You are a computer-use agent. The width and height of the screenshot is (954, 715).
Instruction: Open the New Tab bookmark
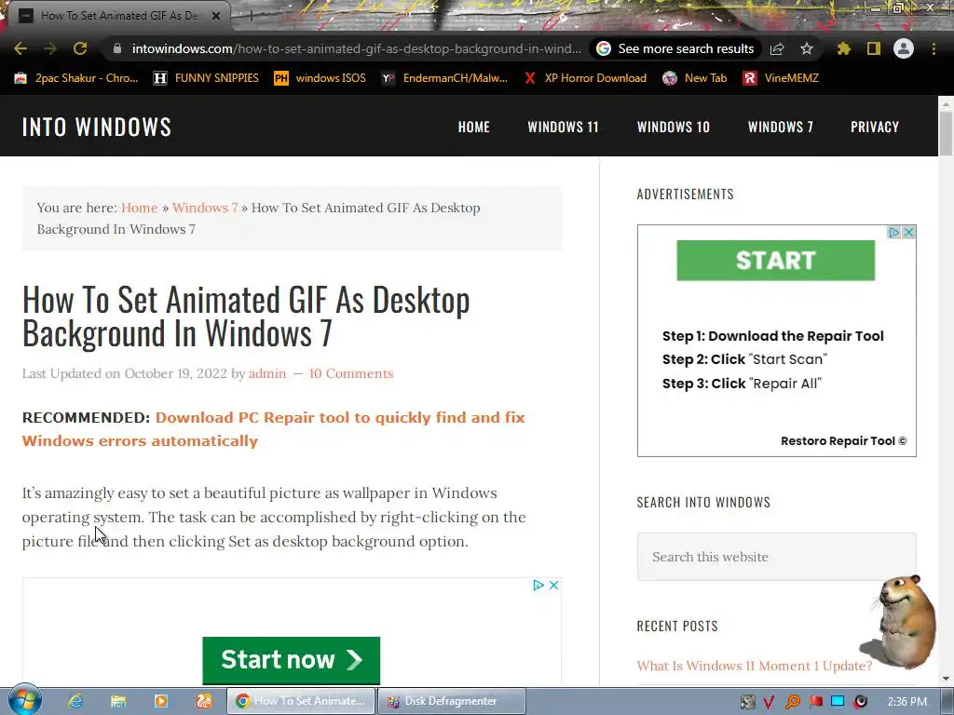coord(695,78)
